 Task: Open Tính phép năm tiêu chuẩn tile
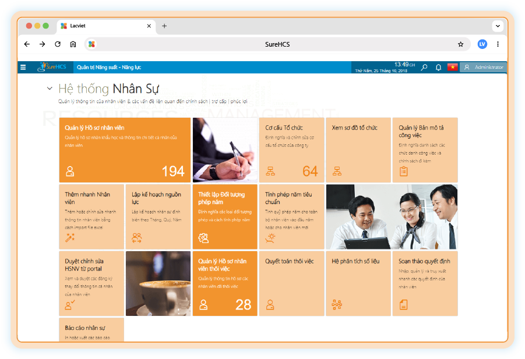point(291,217)
